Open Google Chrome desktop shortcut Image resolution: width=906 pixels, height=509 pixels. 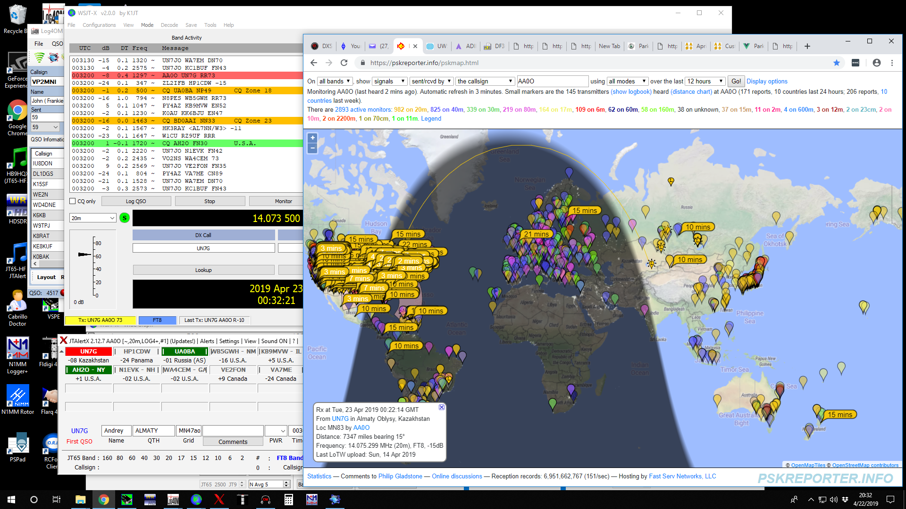pos(17,118)
